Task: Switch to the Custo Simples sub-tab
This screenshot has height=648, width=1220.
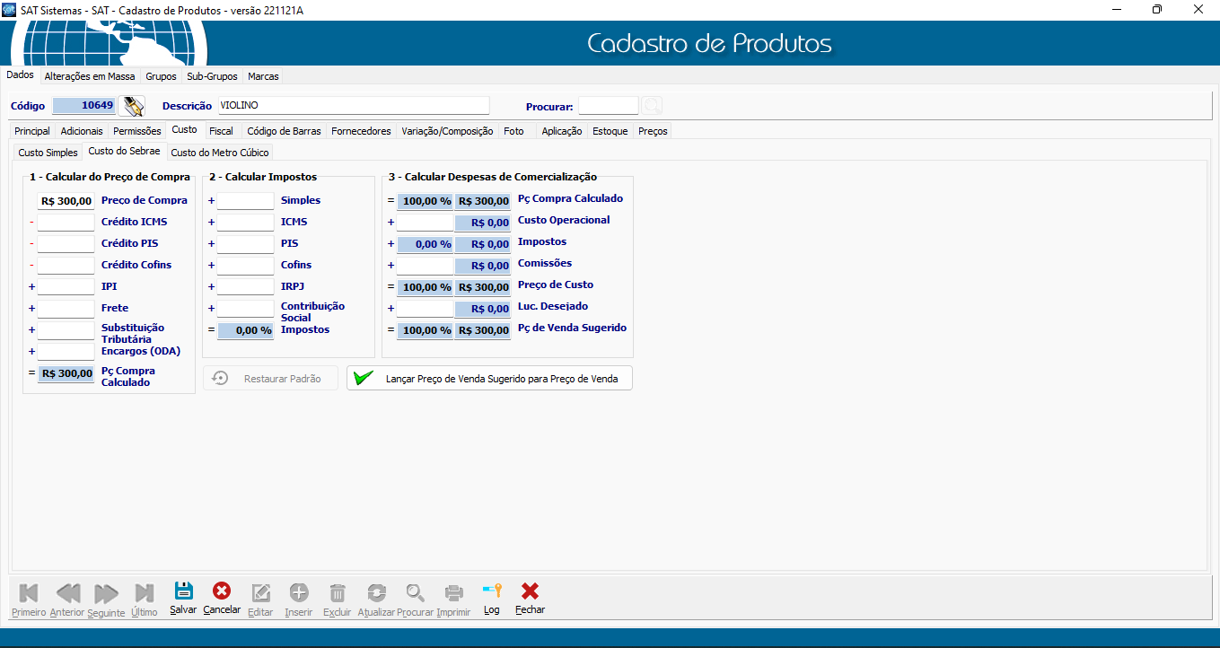Action: (x=48, y=153)
